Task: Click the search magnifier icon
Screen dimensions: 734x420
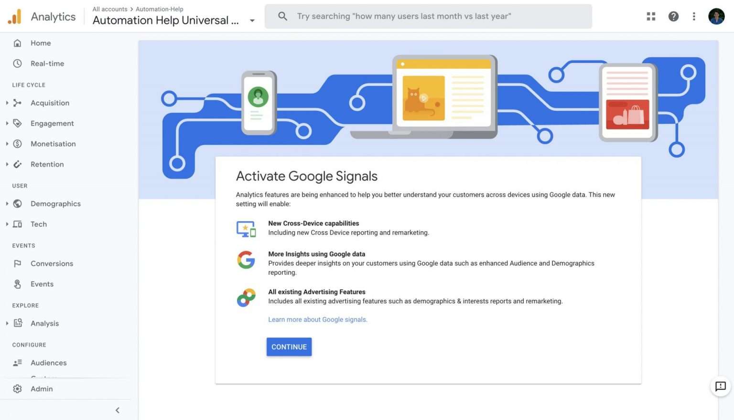Action: (282, 16)
